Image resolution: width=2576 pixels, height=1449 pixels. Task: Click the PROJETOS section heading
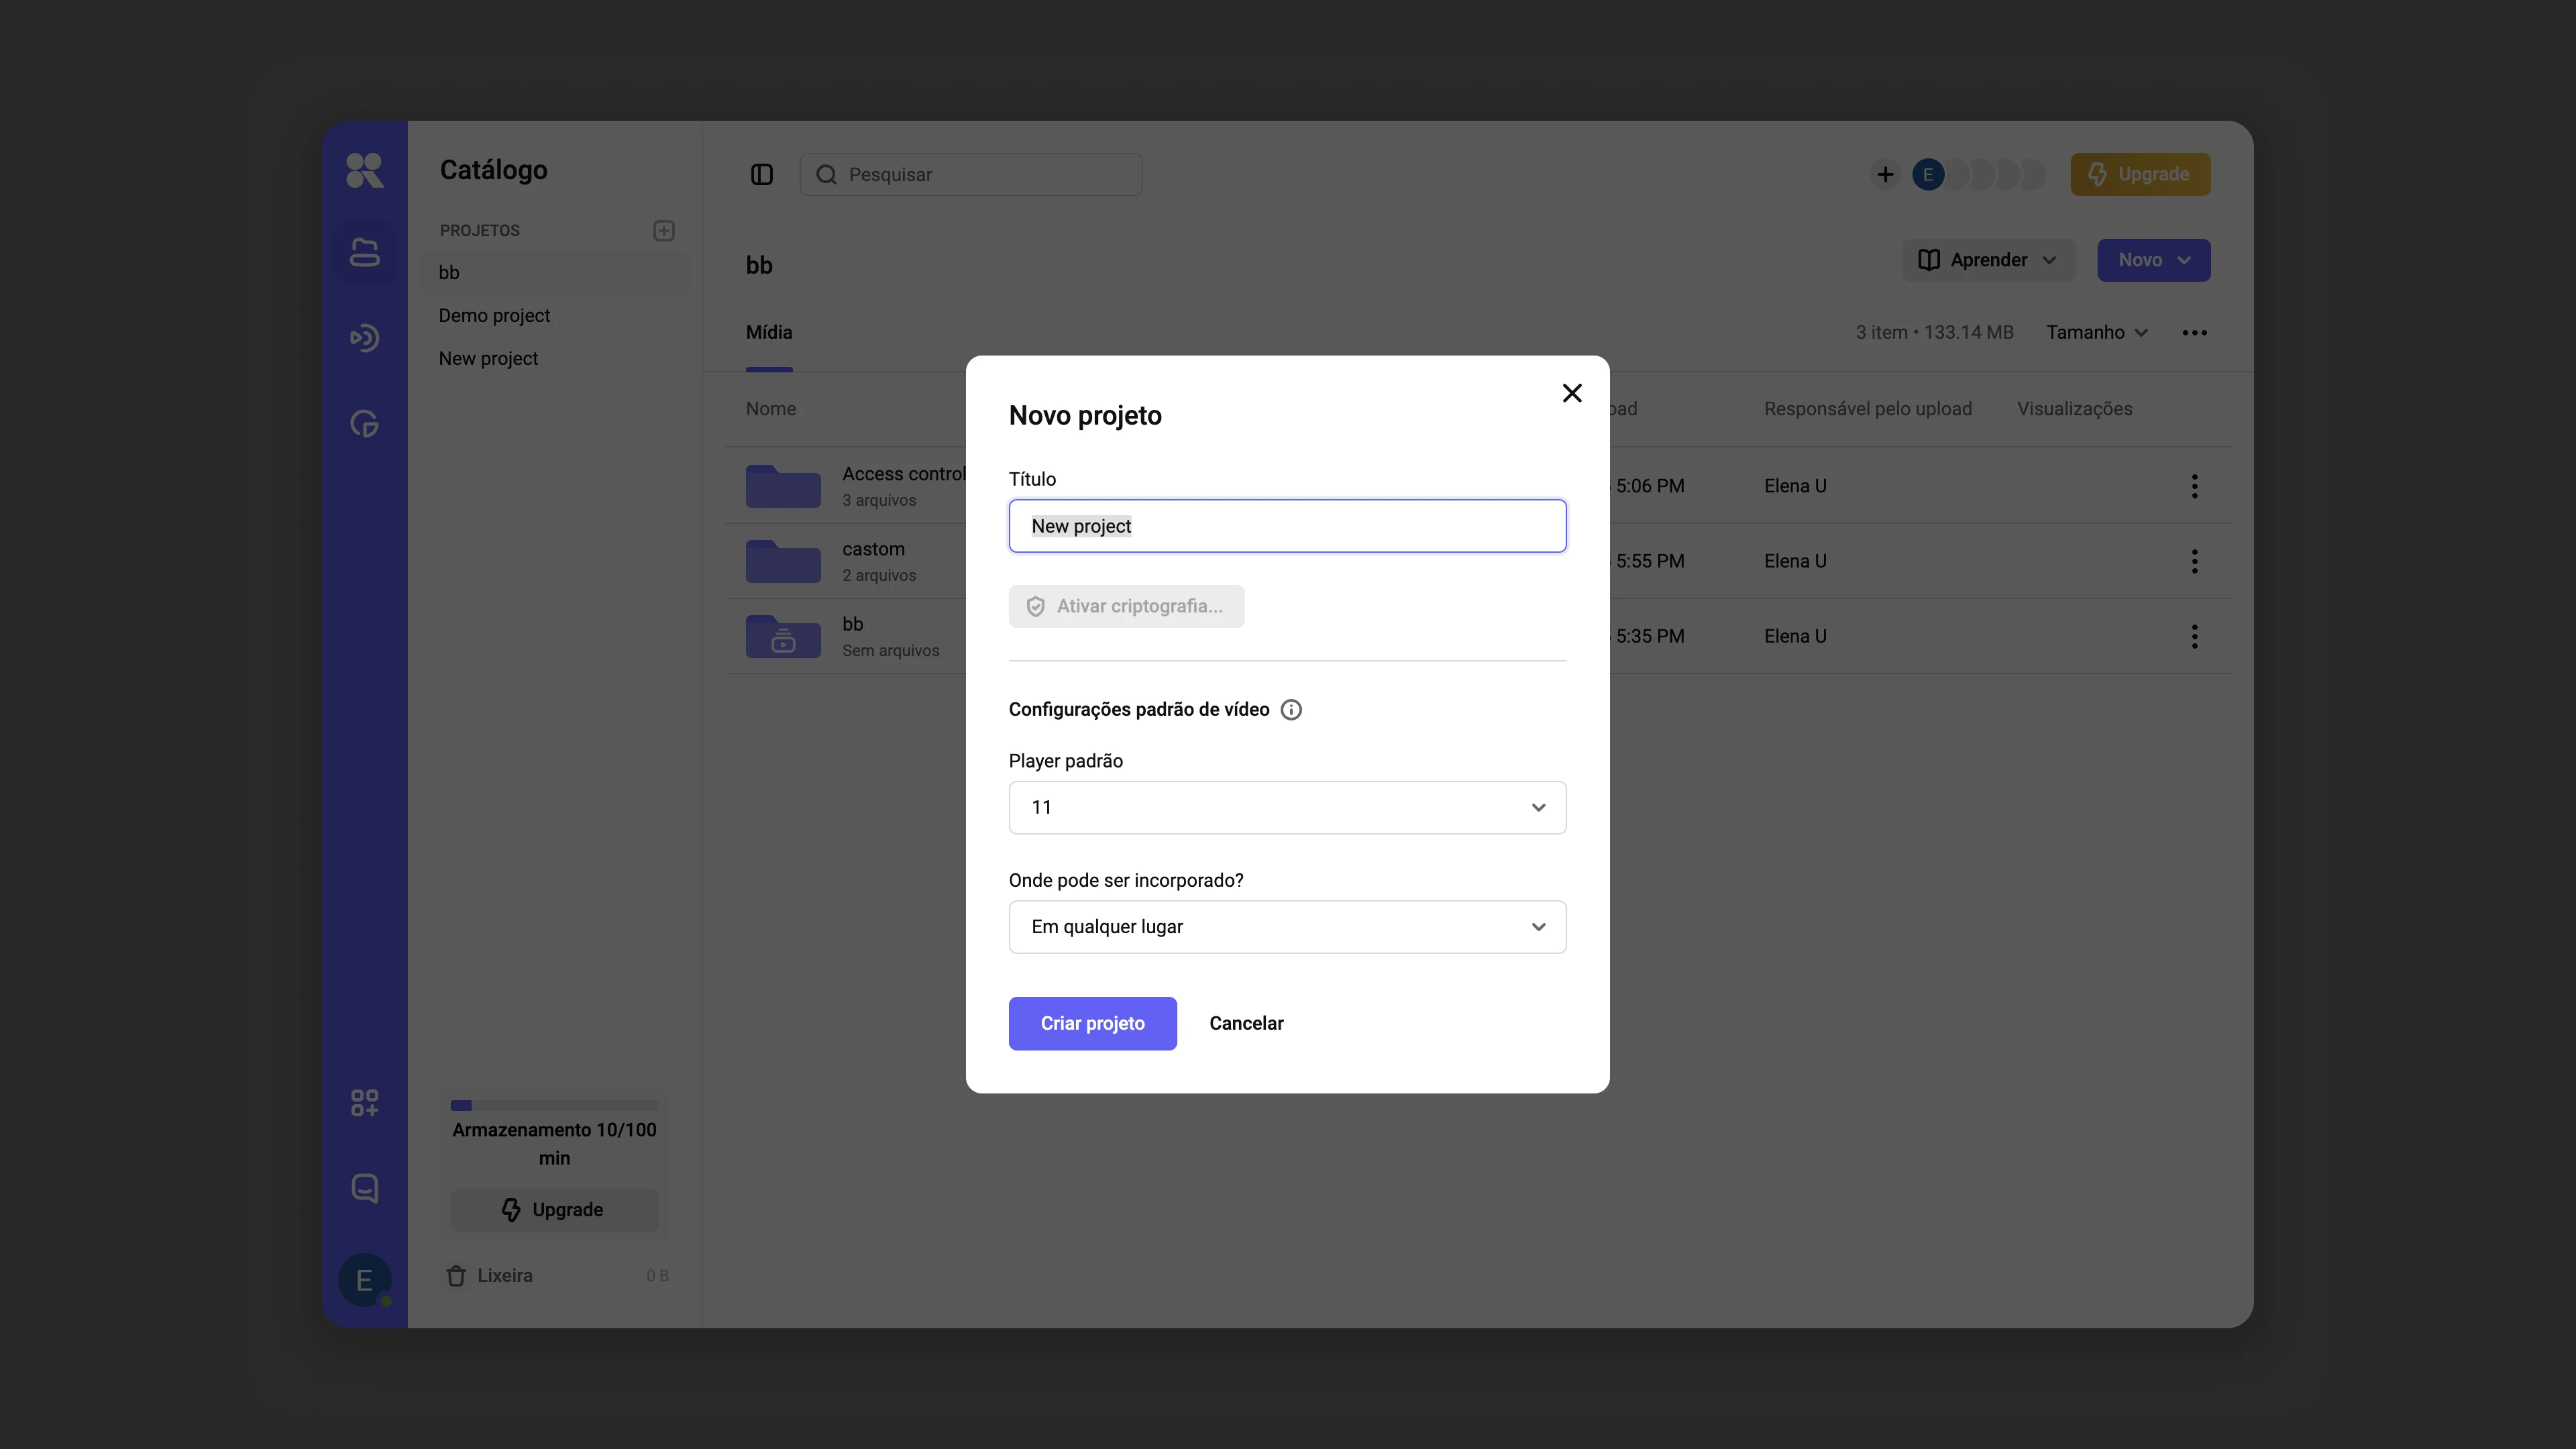(480, 231)
